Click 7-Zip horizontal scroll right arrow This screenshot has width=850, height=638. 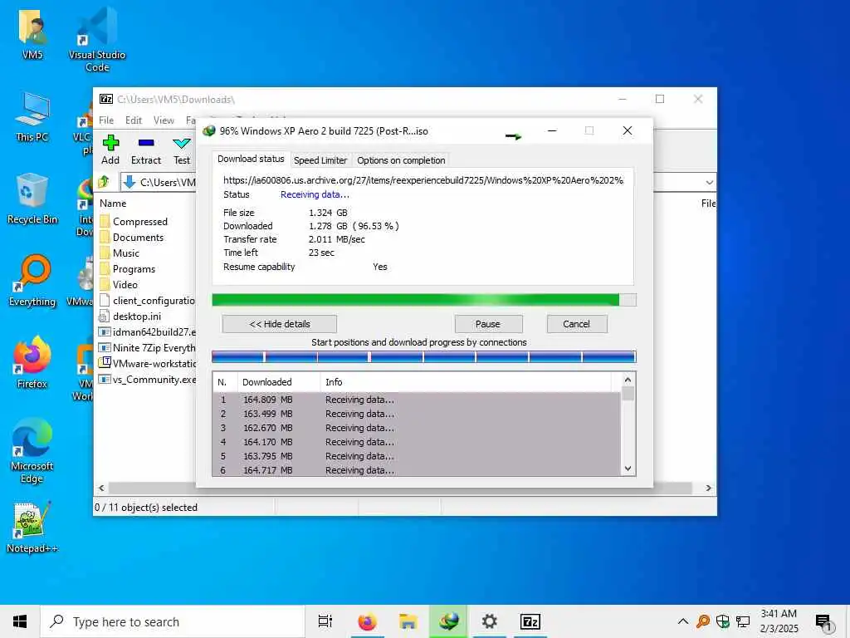pos(709,488)
